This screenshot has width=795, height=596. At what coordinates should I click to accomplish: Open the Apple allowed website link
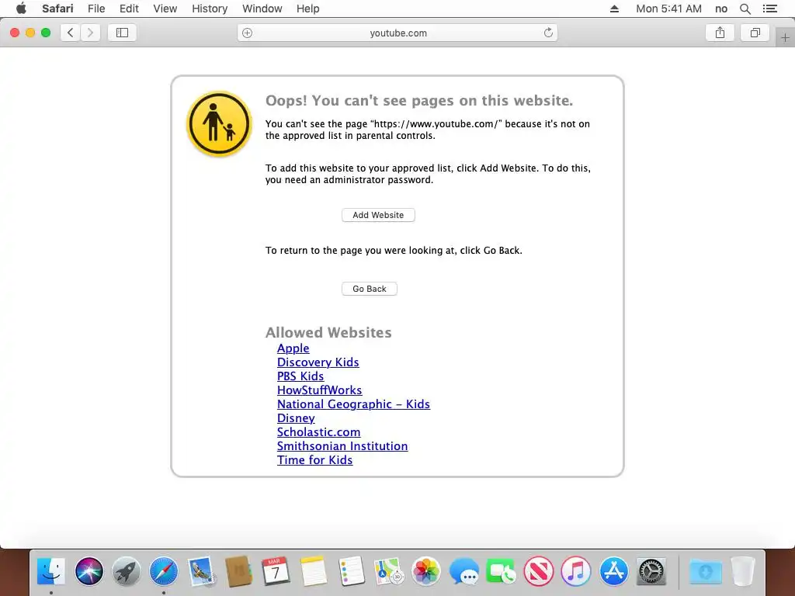click(293, 348)
